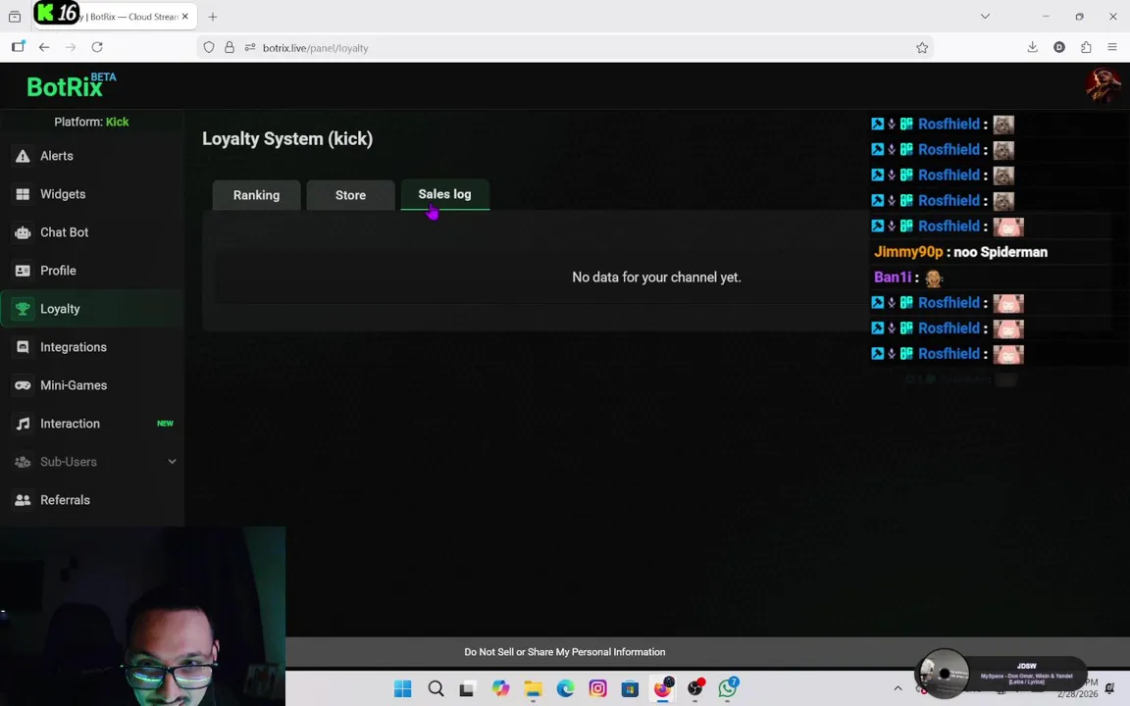This screenshot has height=706, width=1130.
Task: Open the browser downloads panel
Action: point(1032,47)
